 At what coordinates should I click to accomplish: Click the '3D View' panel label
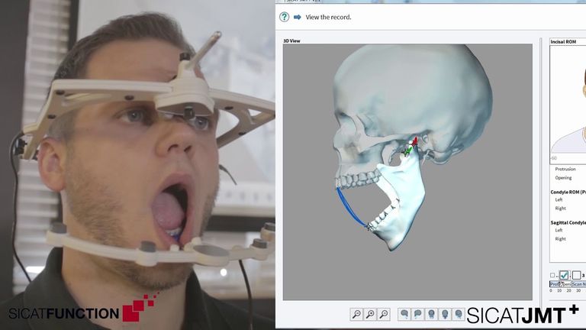click(292, 40)
